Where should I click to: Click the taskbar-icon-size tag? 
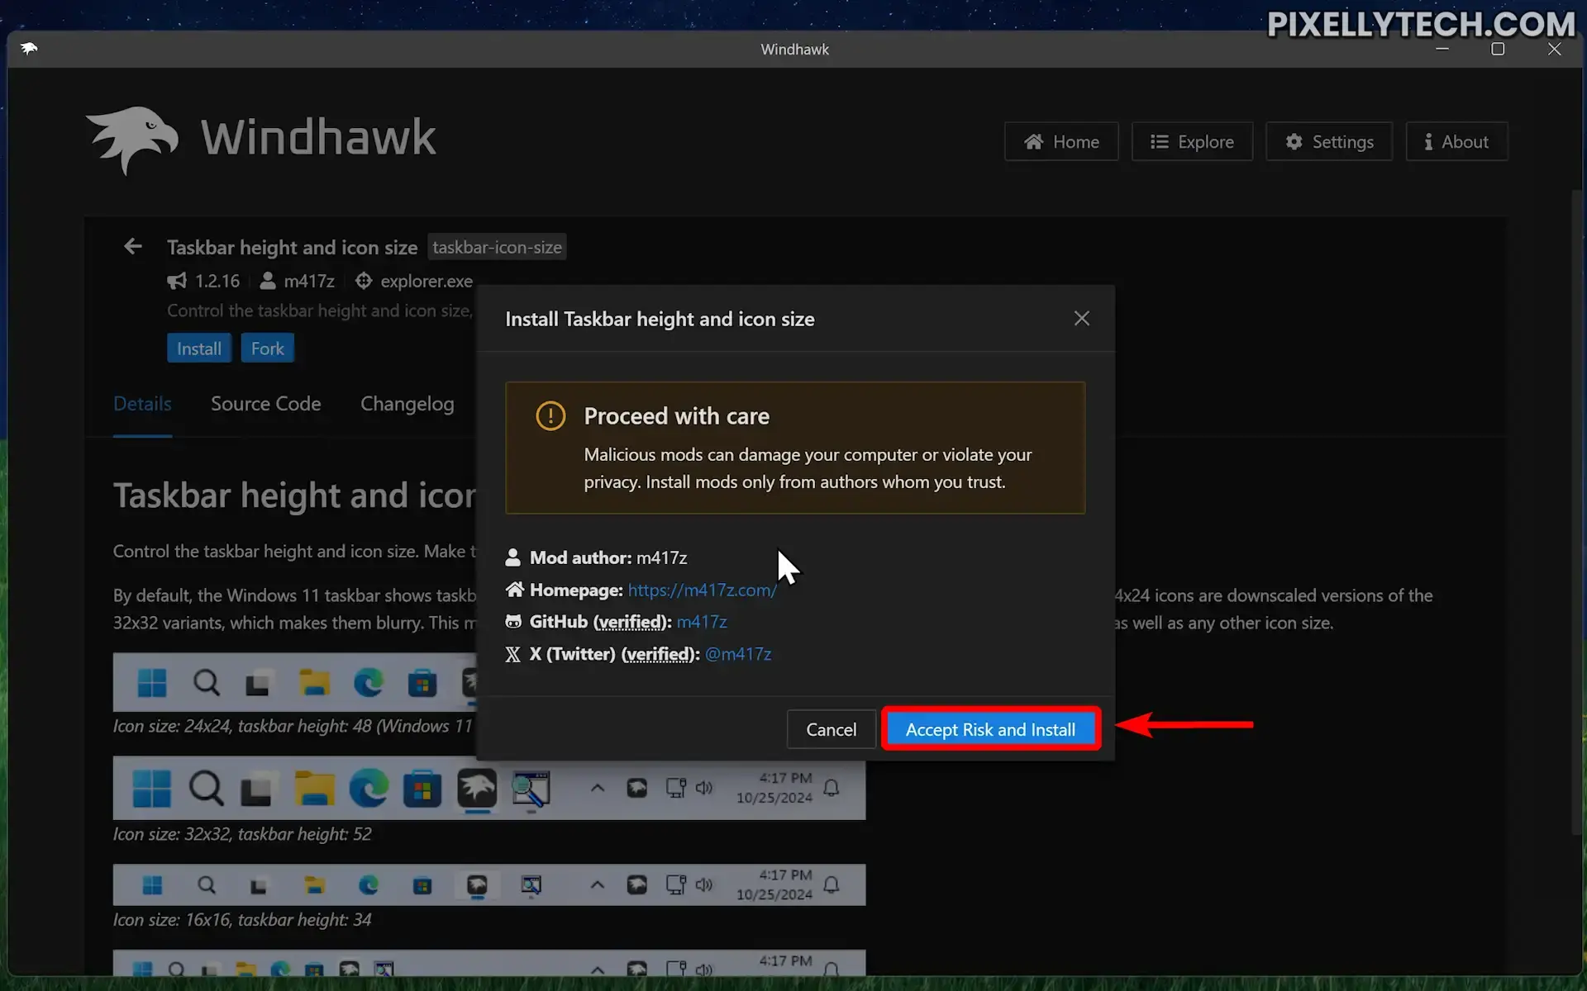tap(497, 247)
